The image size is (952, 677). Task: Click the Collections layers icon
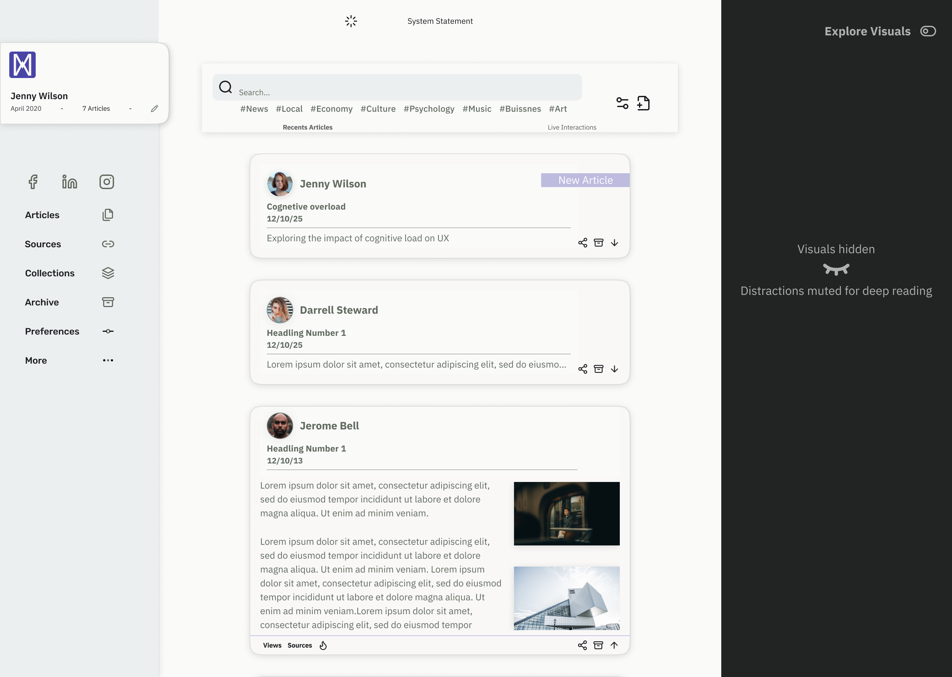(x=108, y=273)
